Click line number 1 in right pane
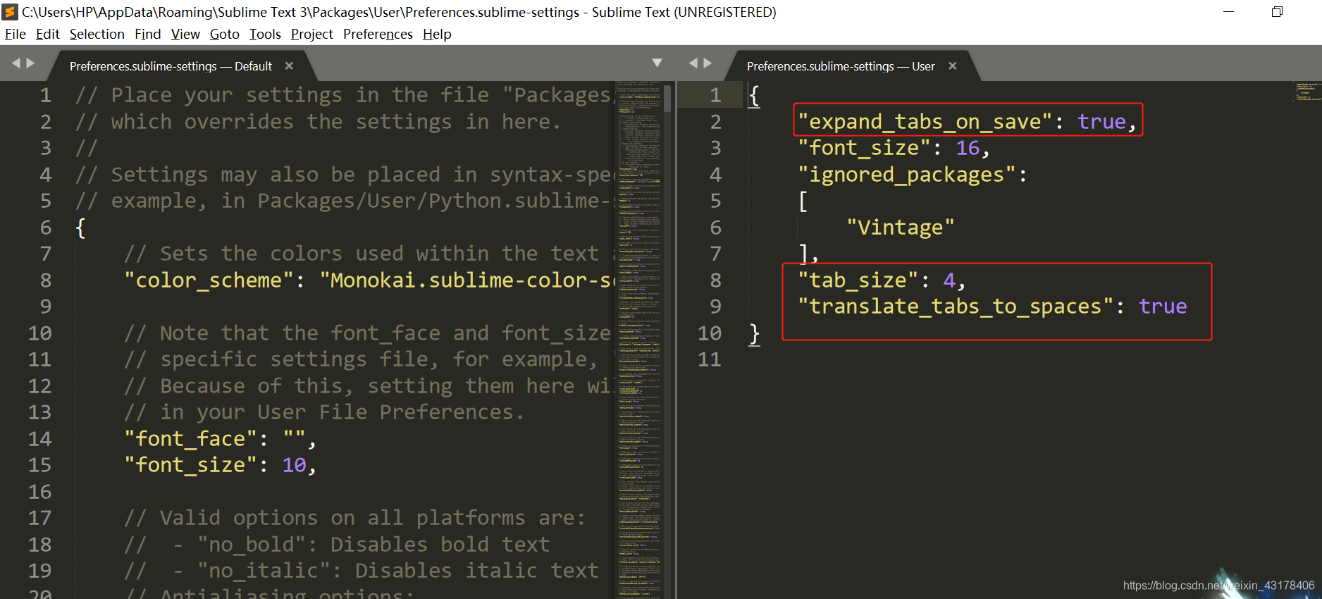This screenshot has width=1322, height=599. [x=715, y=95]
